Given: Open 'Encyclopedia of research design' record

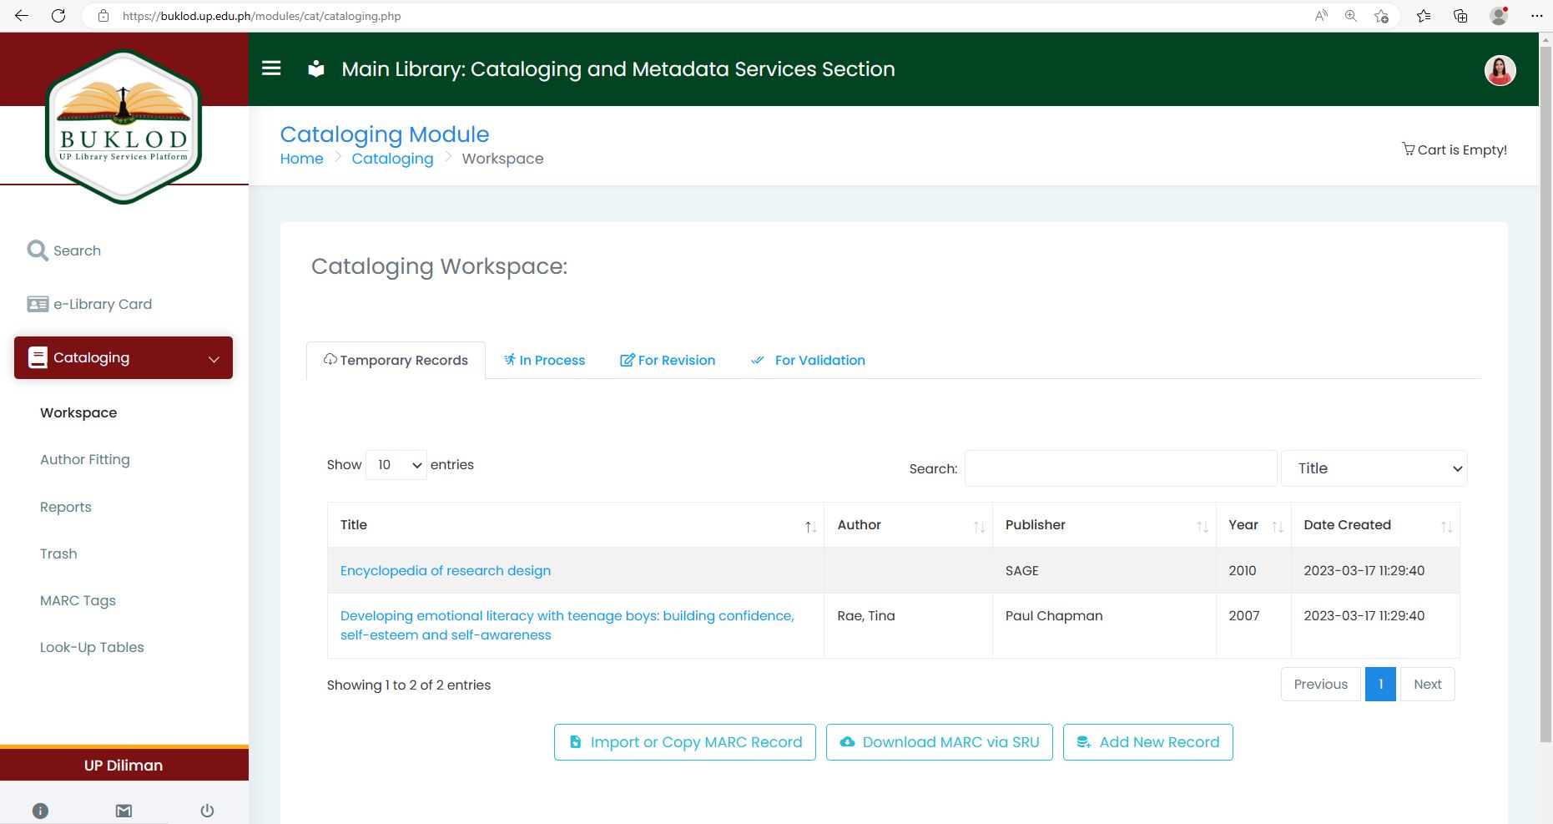Looking at the screenshot, I should tap(445, 570).
